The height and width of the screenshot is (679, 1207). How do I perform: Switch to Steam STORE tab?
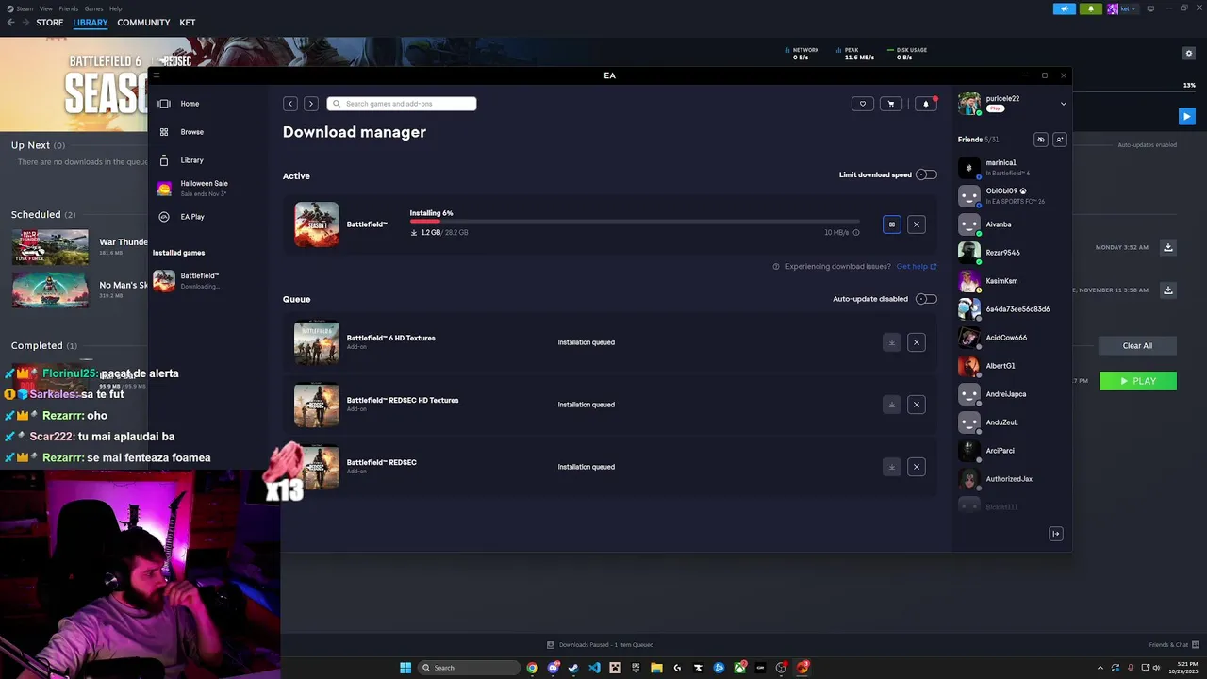tap(50, 23)
